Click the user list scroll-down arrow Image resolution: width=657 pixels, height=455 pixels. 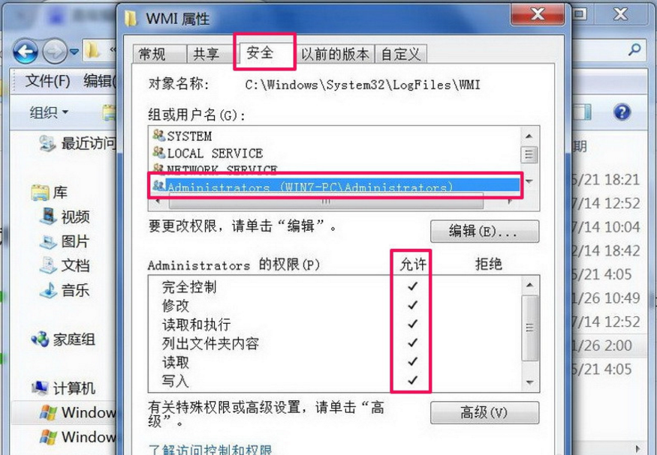point(529,181)
